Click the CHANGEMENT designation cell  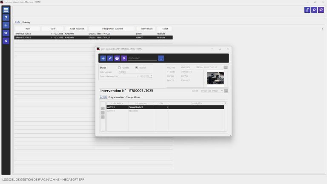[x=141, y=107]
